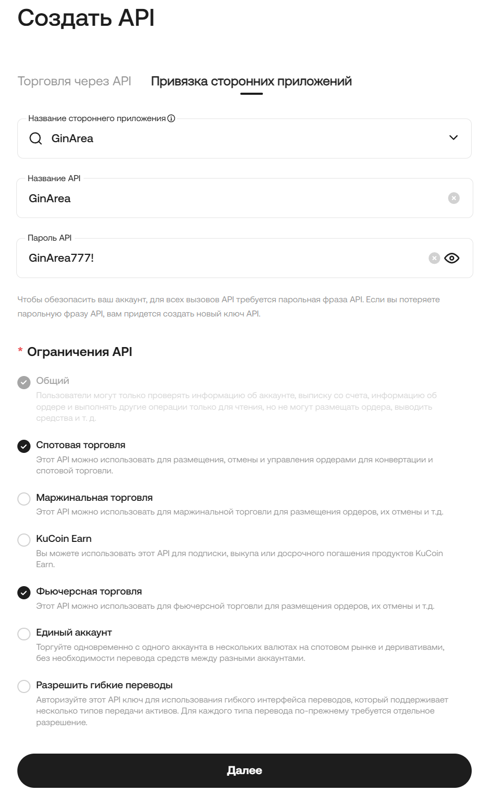Viewport: 488px width, 801px height.
Task: Toggle password visibility with the eye icon
Action: [452, 258]
